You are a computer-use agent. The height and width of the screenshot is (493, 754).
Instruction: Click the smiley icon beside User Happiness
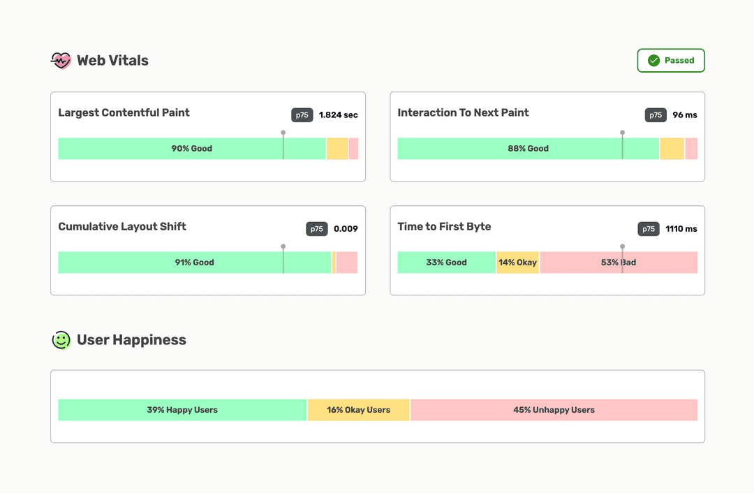pyautogui.click(x=61, y=340)
